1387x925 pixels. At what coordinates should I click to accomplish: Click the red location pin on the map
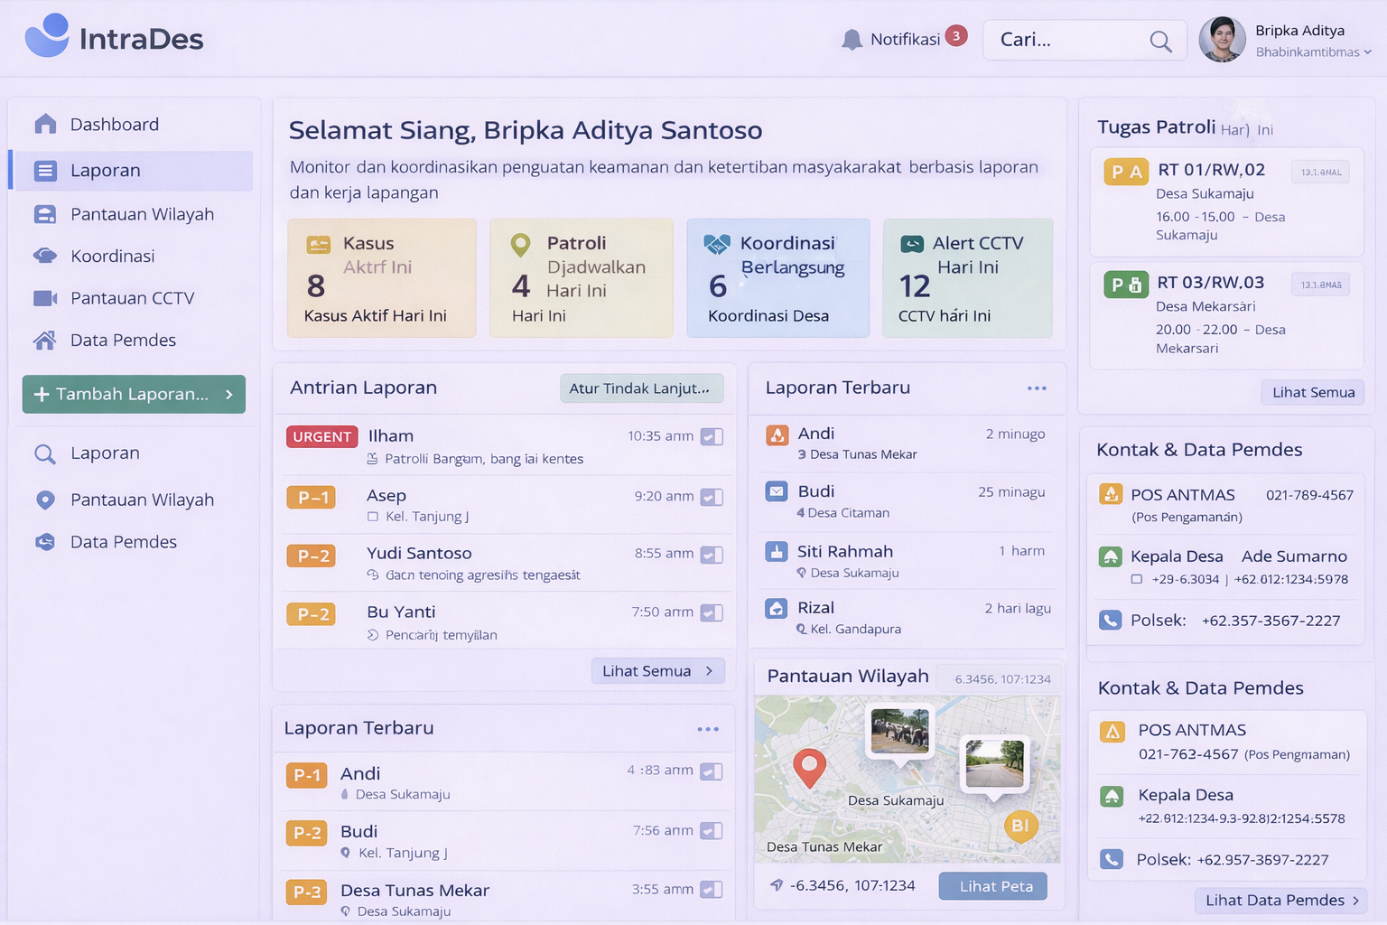809,767
